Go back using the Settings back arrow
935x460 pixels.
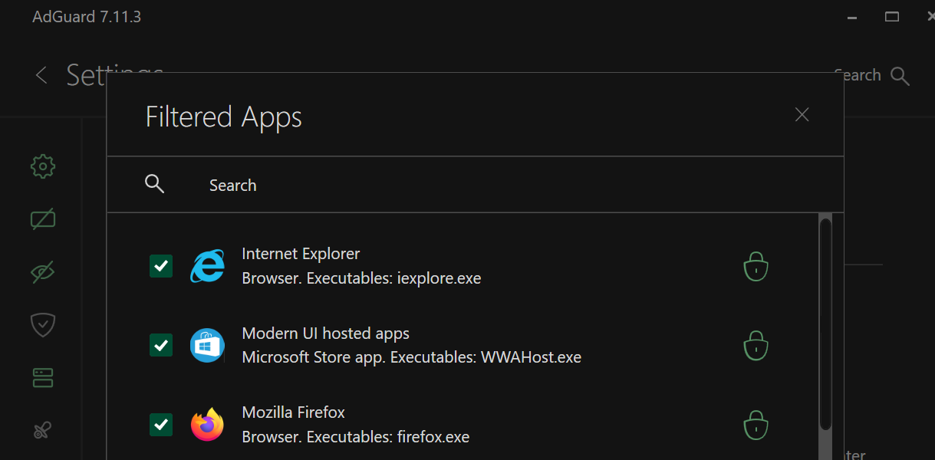click(x=41, y=75)
